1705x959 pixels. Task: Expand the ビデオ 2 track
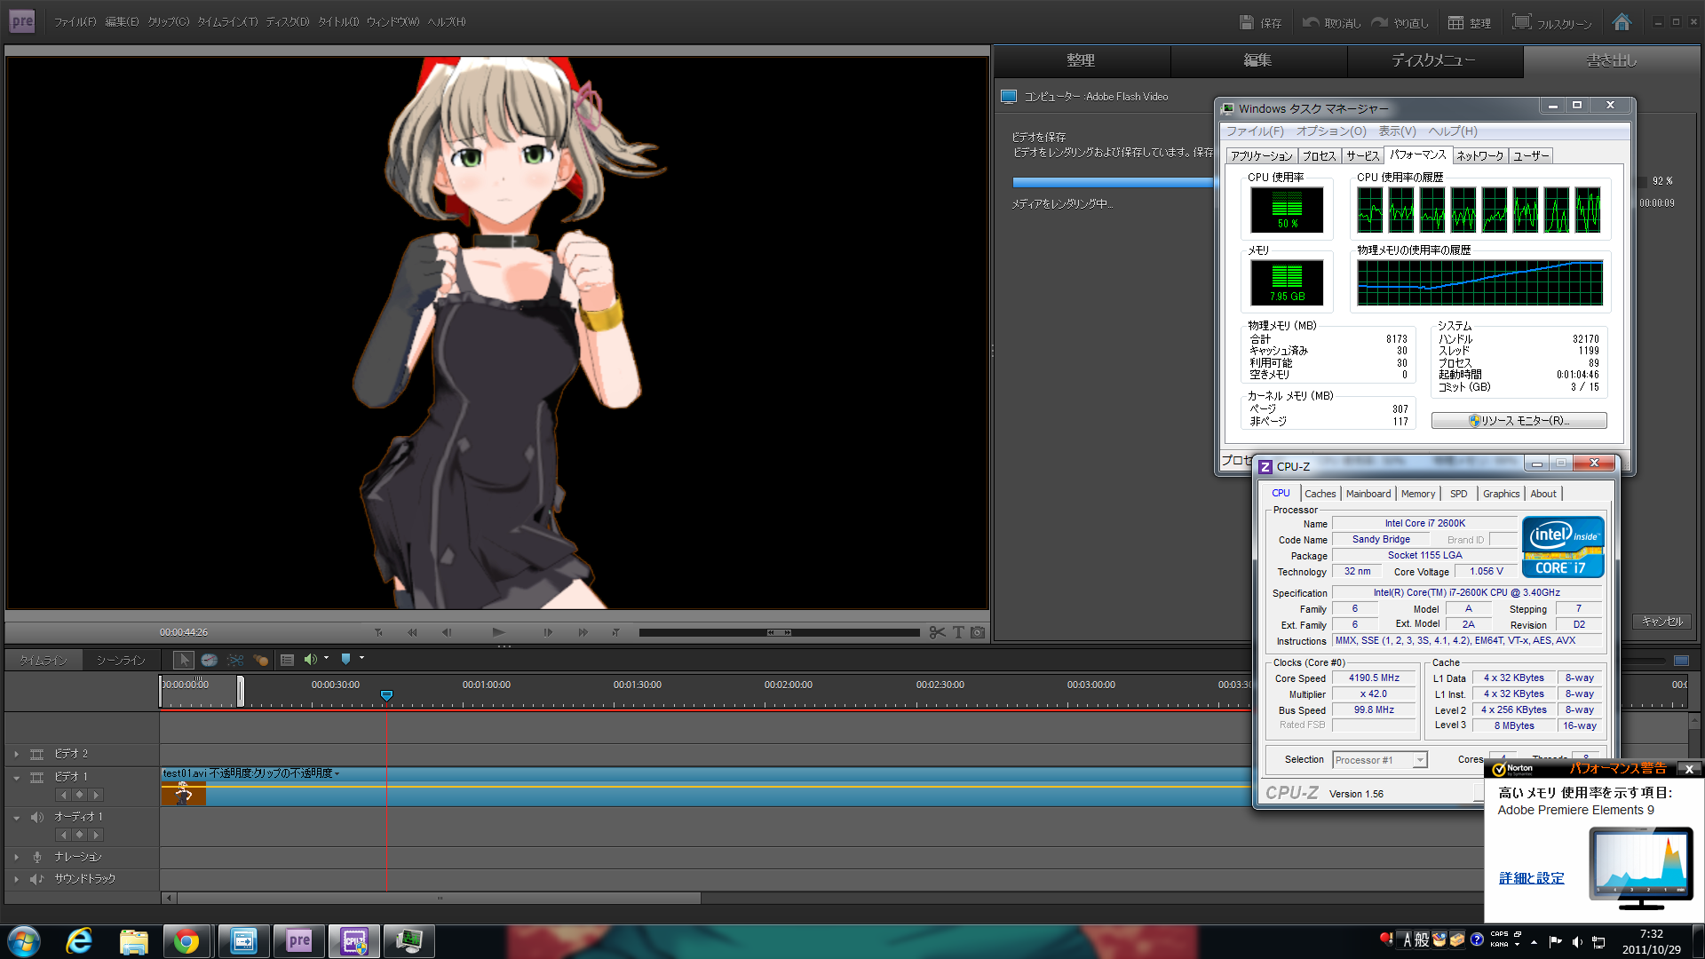(16, 754)
